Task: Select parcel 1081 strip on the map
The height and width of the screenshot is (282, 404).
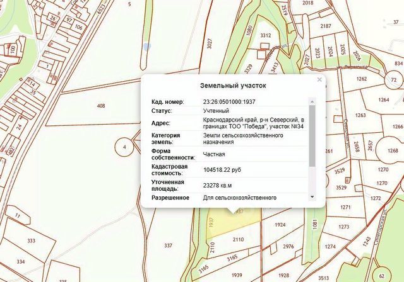Action: point(315,224)
